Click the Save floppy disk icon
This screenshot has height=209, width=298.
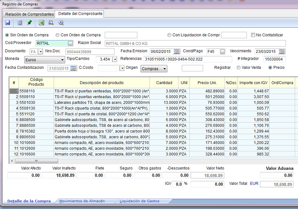8,23
